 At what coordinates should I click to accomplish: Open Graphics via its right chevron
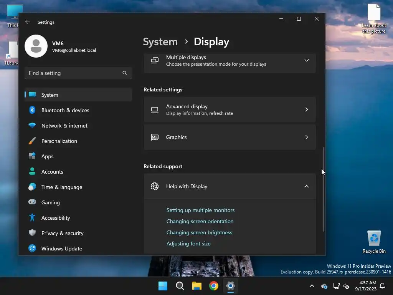pos(307,137)
